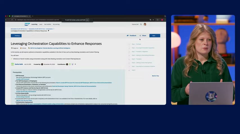Image resolution: width=240 pixels, height=134 pixels.
Task: Click the Previous button
Action: (16, 35)
